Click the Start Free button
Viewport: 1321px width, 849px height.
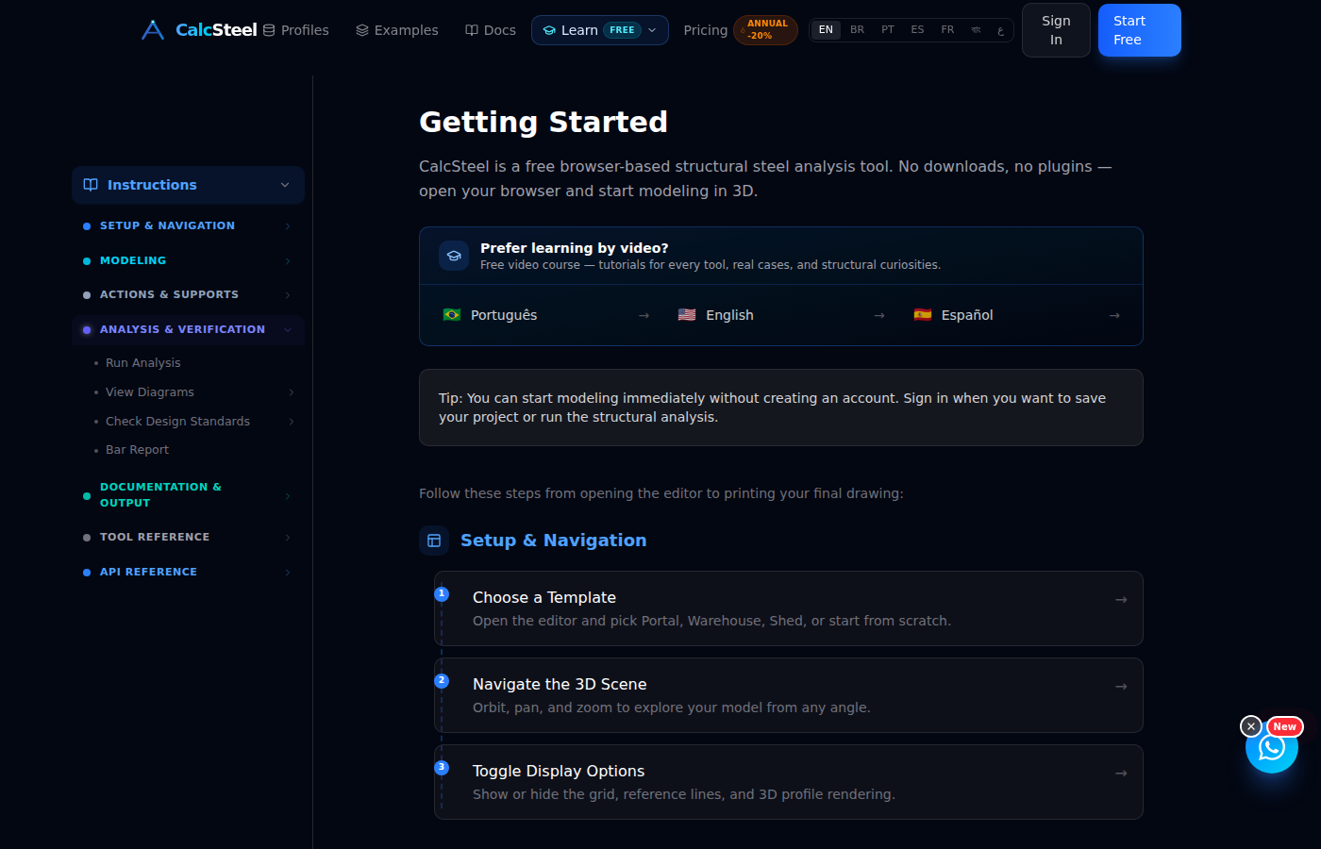pyautogui.click(x=1139, y=30)
